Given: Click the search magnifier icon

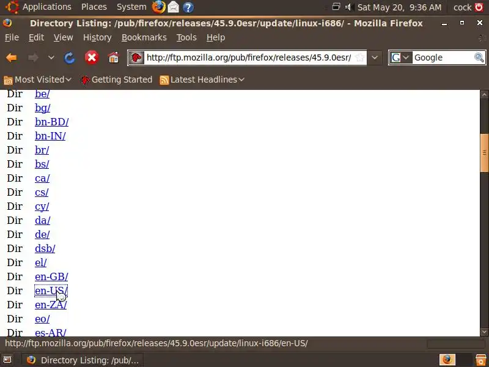Looking at the screenshot, I should [479, 57].
